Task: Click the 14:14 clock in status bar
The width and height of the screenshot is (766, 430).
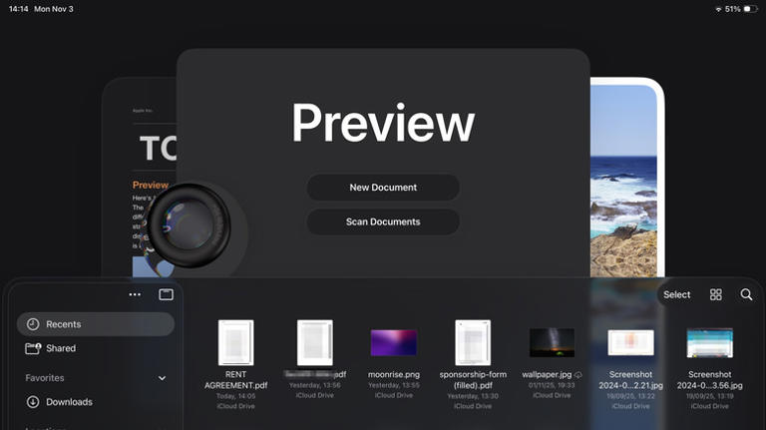Action: 19,9
